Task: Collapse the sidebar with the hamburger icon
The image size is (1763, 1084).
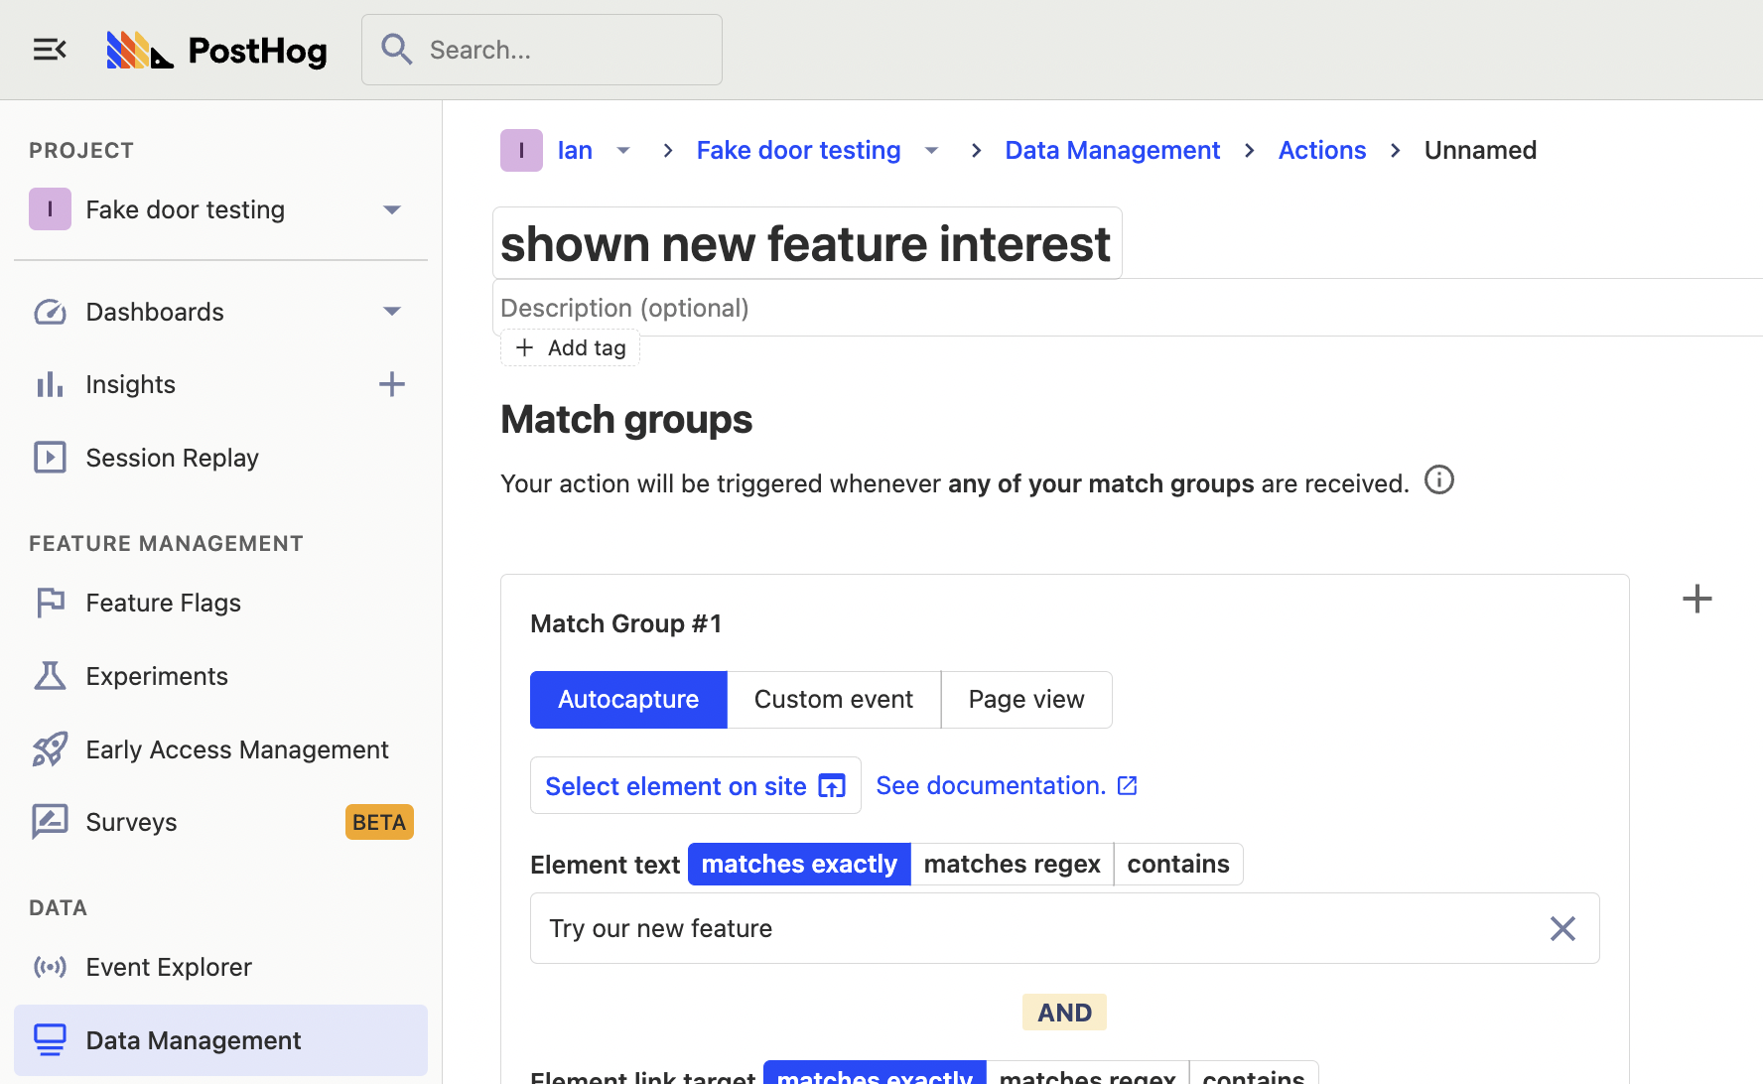Action: (49, 50)
